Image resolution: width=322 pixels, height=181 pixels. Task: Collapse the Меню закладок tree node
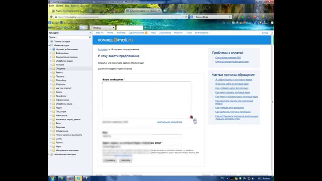[49, 45]
